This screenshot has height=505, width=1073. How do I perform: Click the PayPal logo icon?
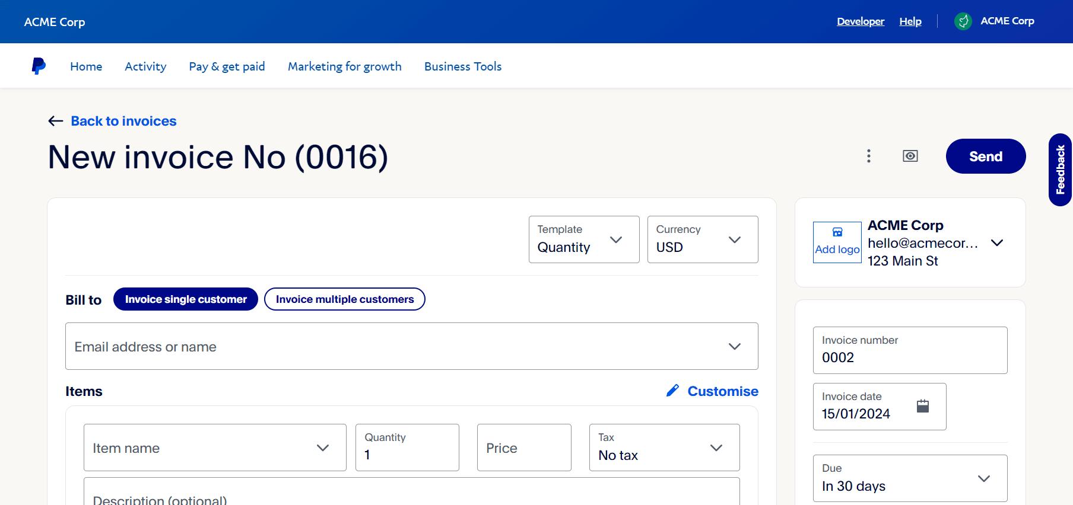tap(39, 66)
